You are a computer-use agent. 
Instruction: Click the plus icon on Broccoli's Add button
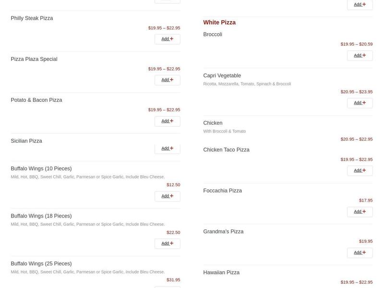(x=364, y=55)
